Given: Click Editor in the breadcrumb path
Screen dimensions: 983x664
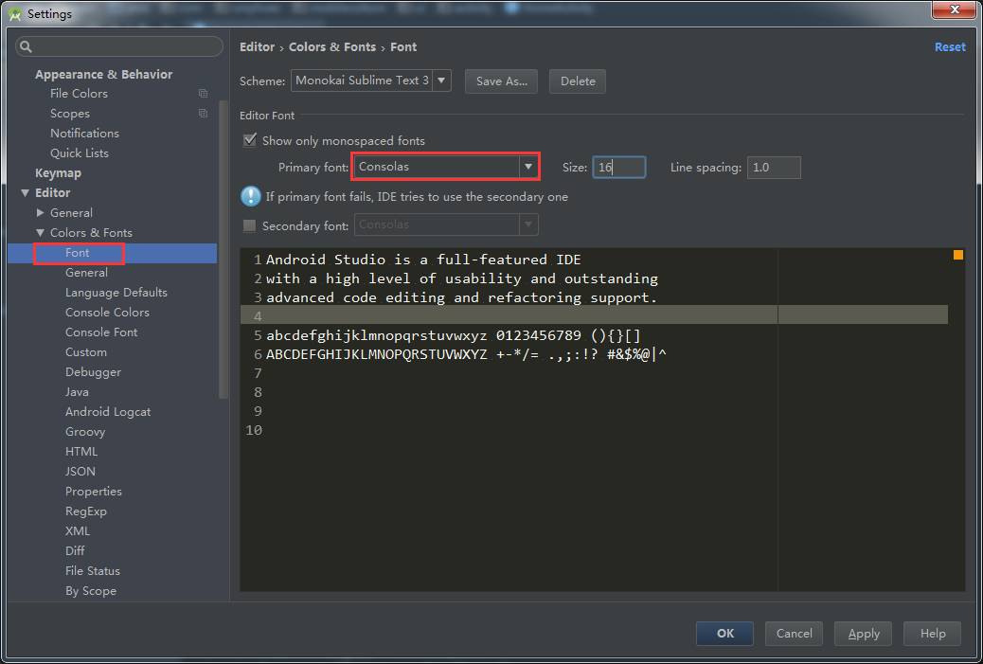Looking at the screenshot, I should pyautogui.click(x=258, y=46).
